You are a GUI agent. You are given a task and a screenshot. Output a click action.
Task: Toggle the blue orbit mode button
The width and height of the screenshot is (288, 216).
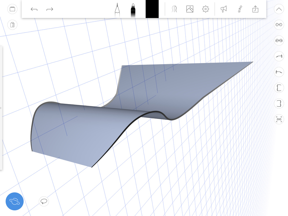[15, 201]
